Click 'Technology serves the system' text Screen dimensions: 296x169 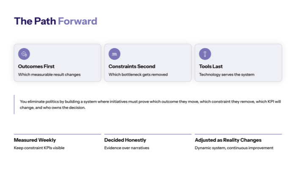pos(227,74)
